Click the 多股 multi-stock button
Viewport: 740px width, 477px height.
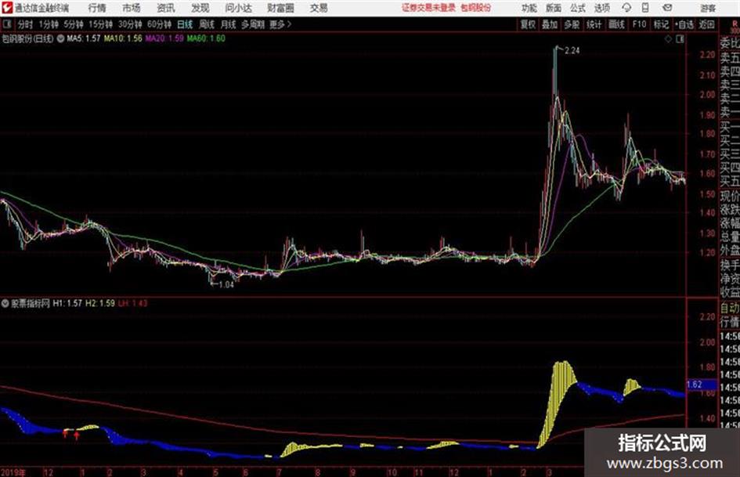pos(572,24)
